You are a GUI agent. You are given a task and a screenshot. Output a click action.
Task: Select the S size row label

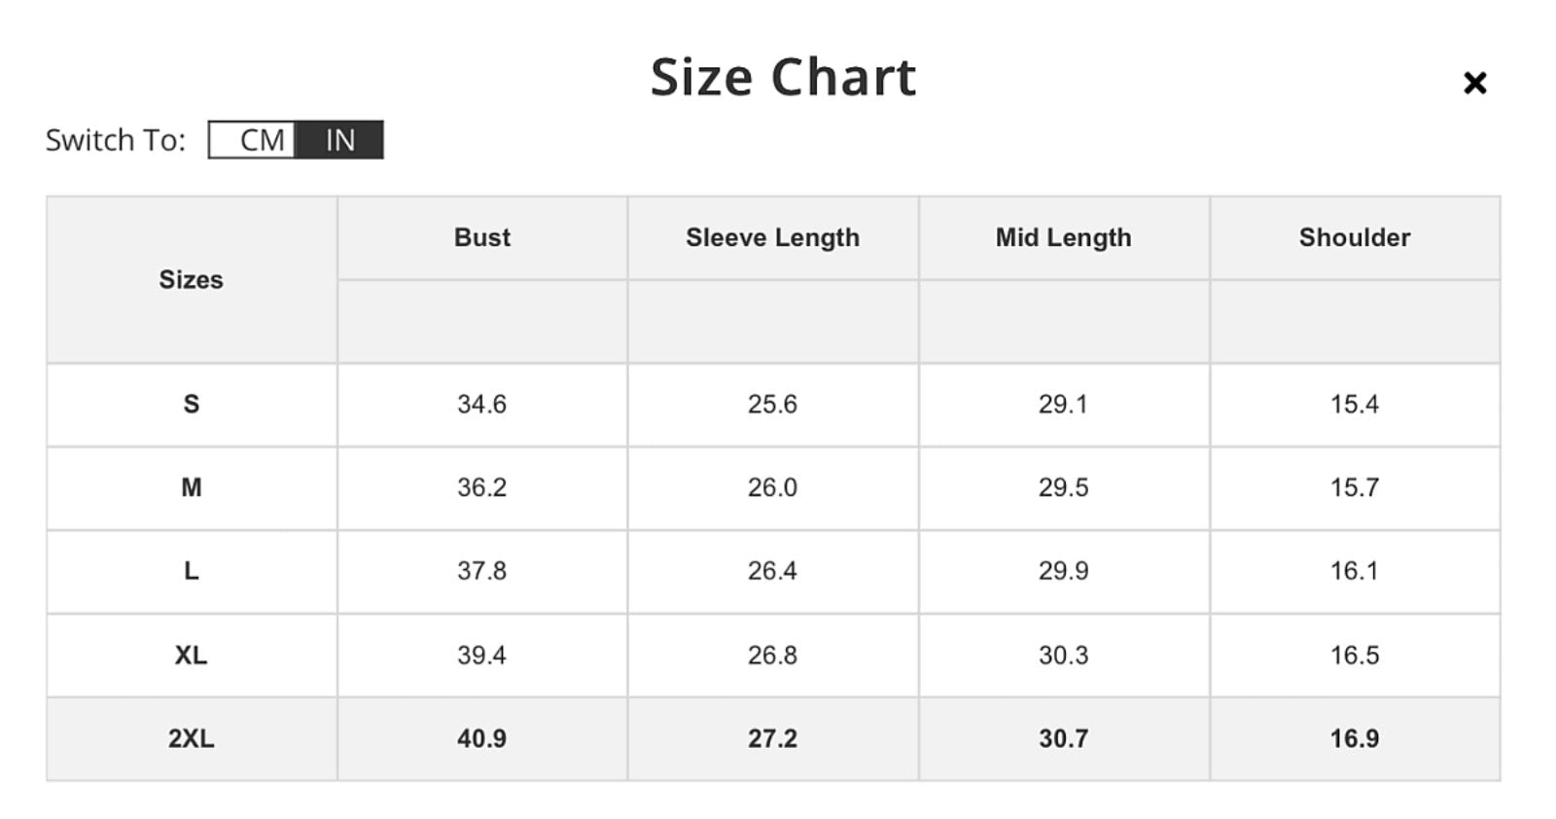[x=192, y=405]
